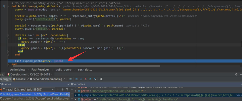Screen dimensions: 242x101
Task: Click the Step Out debugger icon
Action: coord(90,79)
